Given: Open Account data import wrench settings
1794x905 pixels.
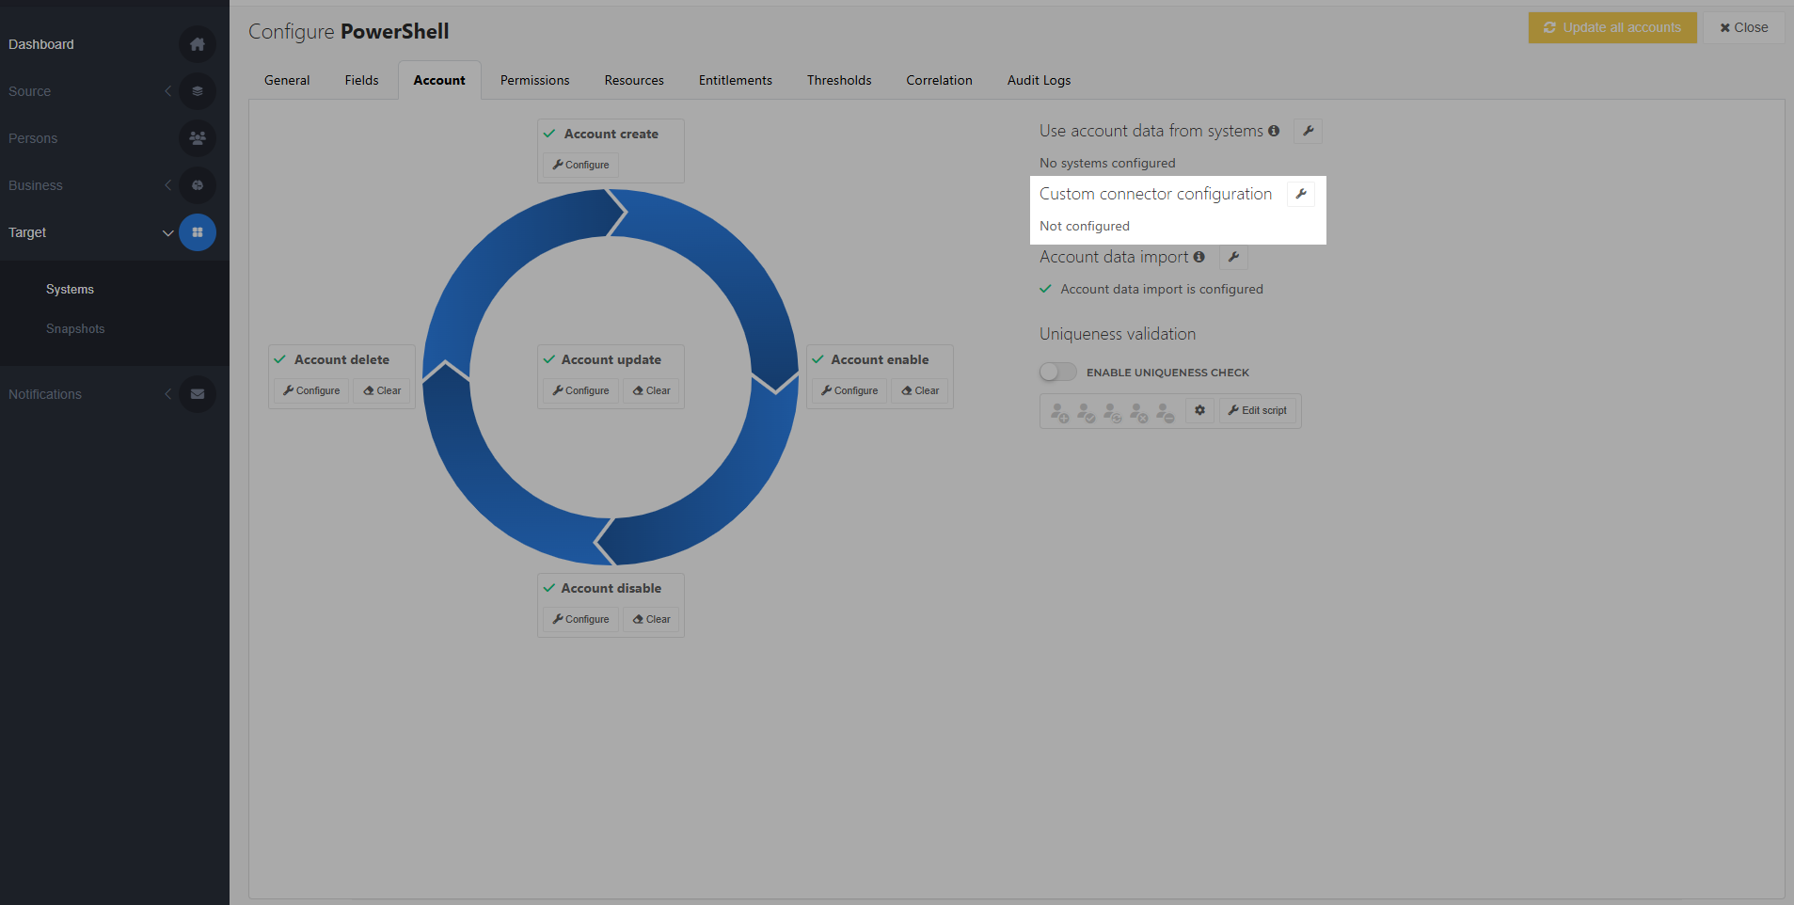Looking at the screenshot, I should (x=1233, y=257).
